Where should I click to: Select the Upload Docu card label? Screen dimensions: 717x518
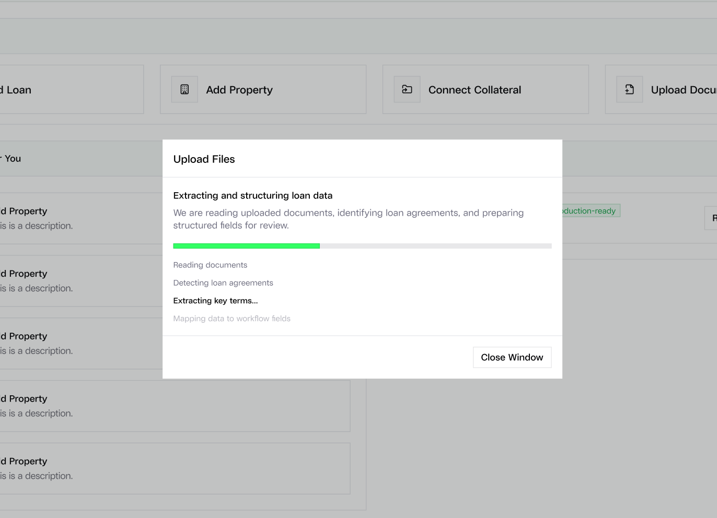coord(684,90)
